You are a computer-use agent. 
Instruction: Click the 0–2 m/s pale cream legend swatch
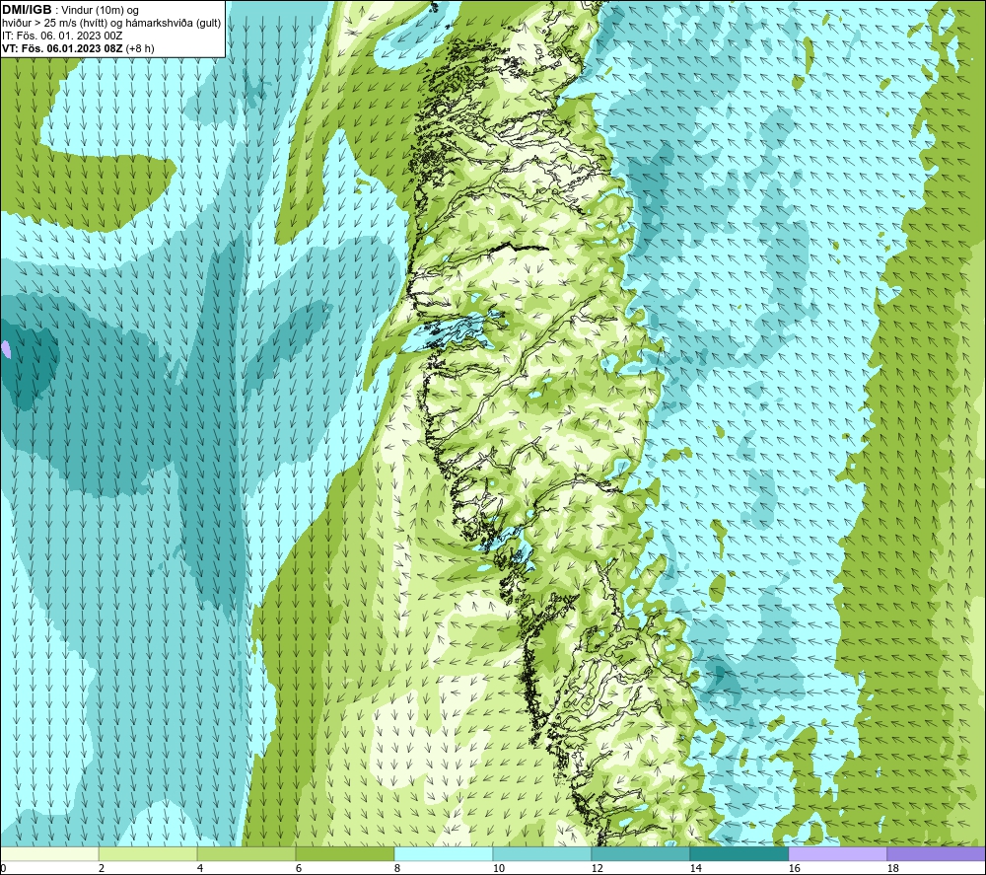pos(49,854)
